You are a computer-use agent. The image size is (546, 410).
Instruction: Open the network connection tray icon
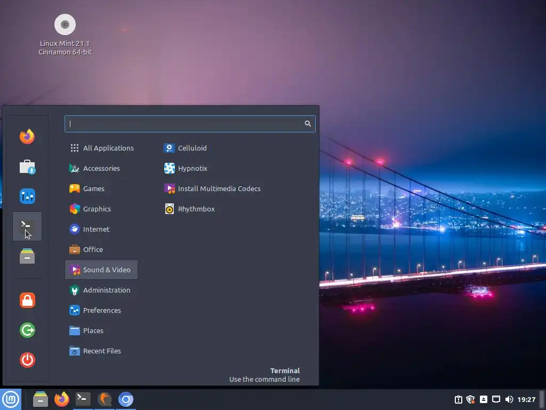(496, 399)
